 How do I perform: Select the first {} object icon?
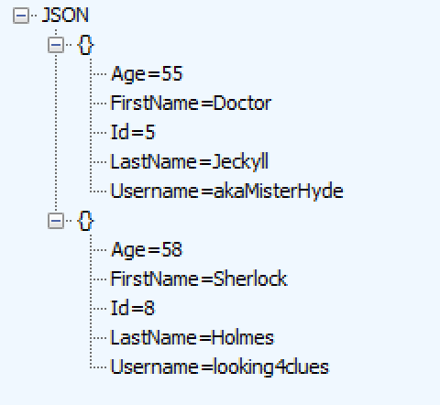click(86, 45)
